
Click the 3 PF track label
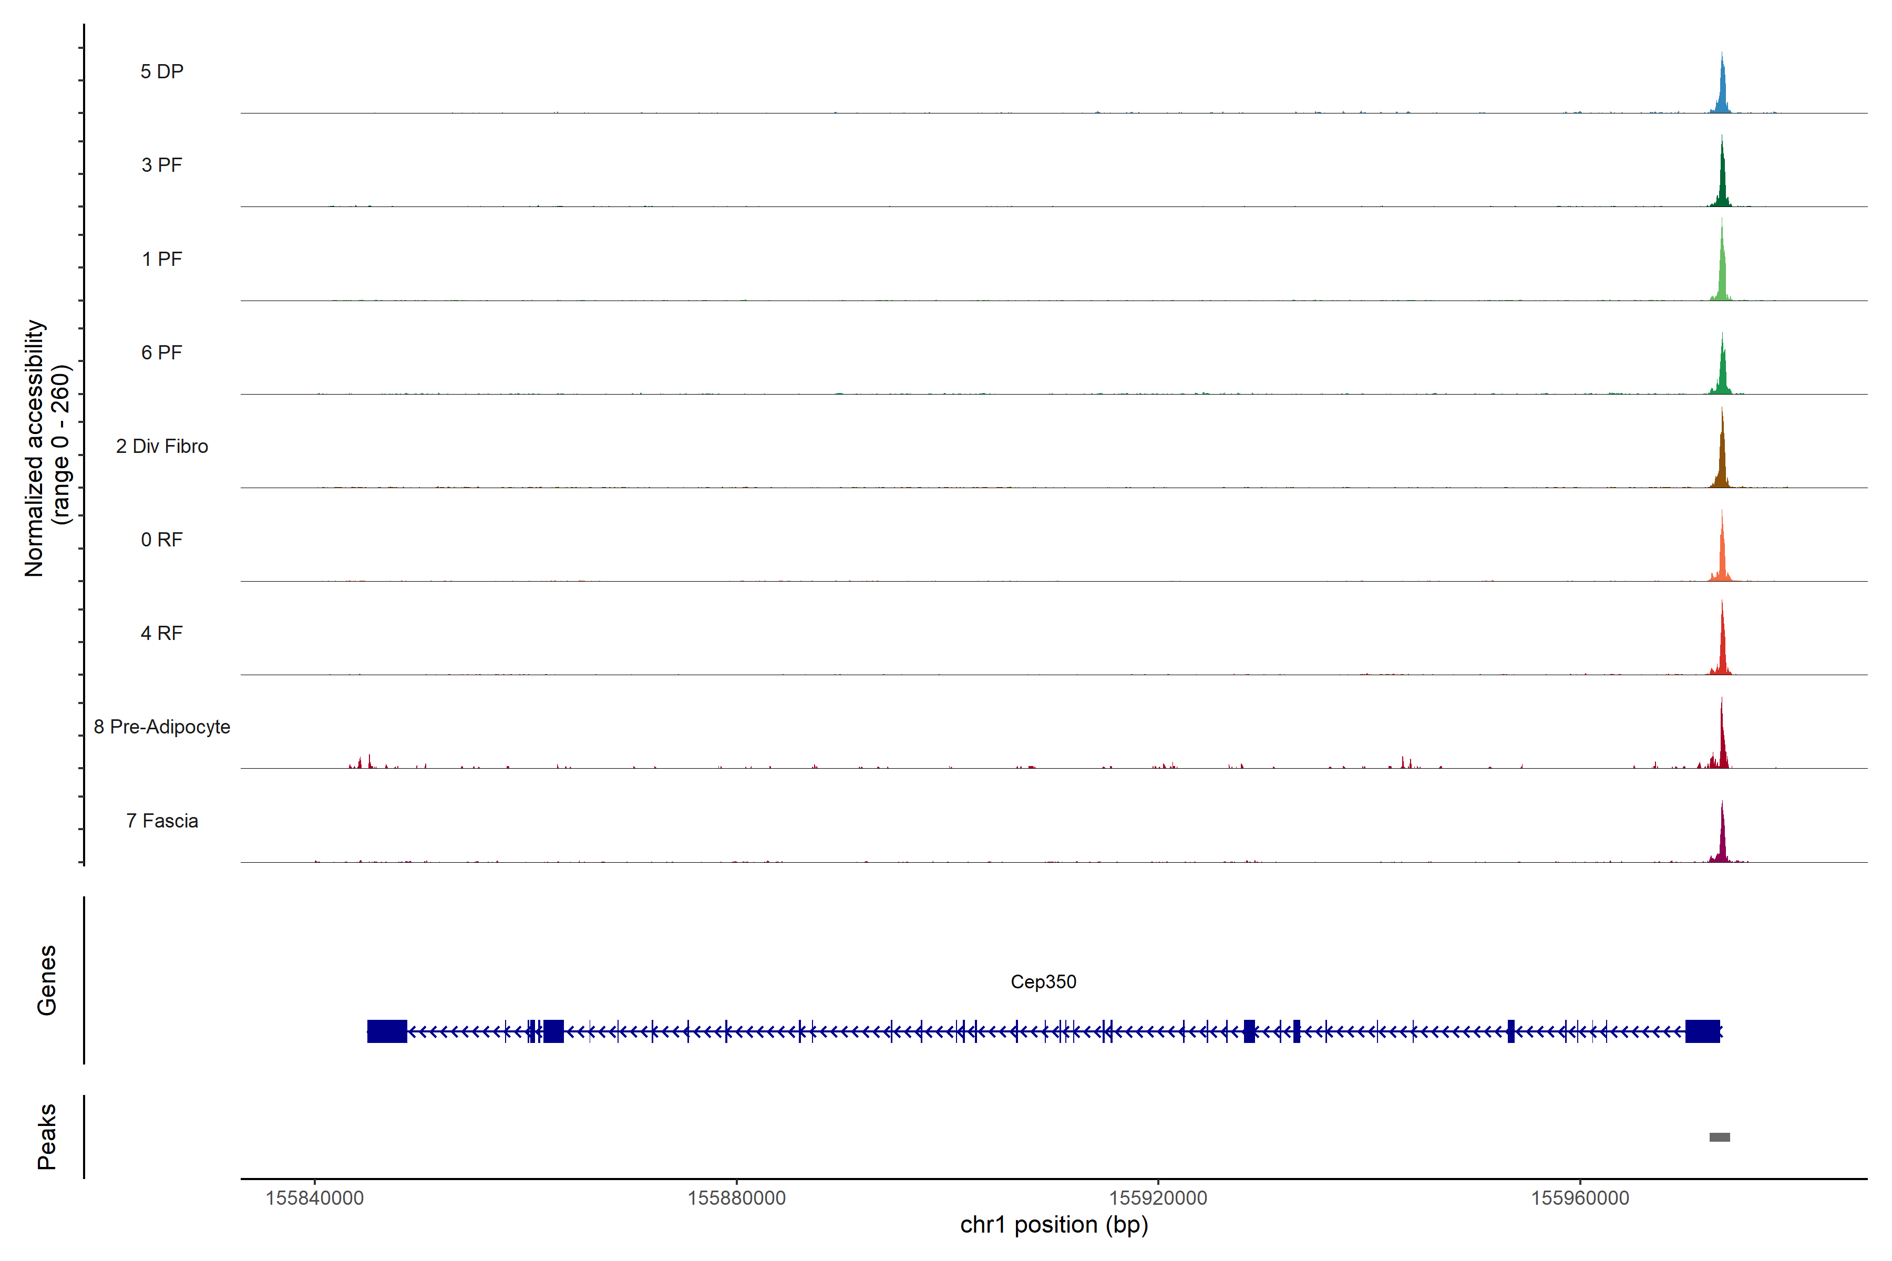(162, 165)
